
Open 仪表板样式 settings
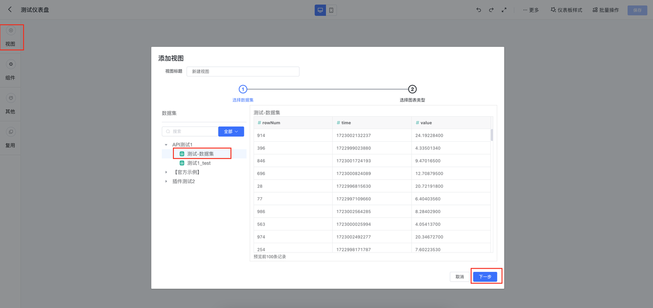pyautogui.click(x=567, y=9)
